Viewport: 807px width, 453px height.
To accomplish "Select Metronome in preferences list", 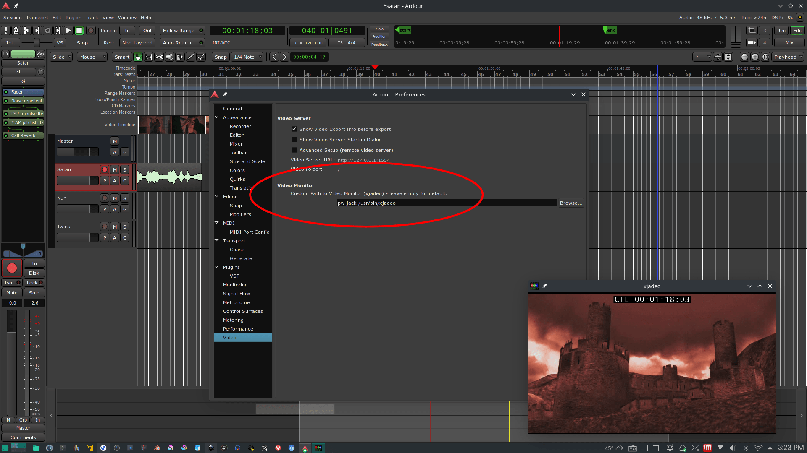I will pos(236,302).
